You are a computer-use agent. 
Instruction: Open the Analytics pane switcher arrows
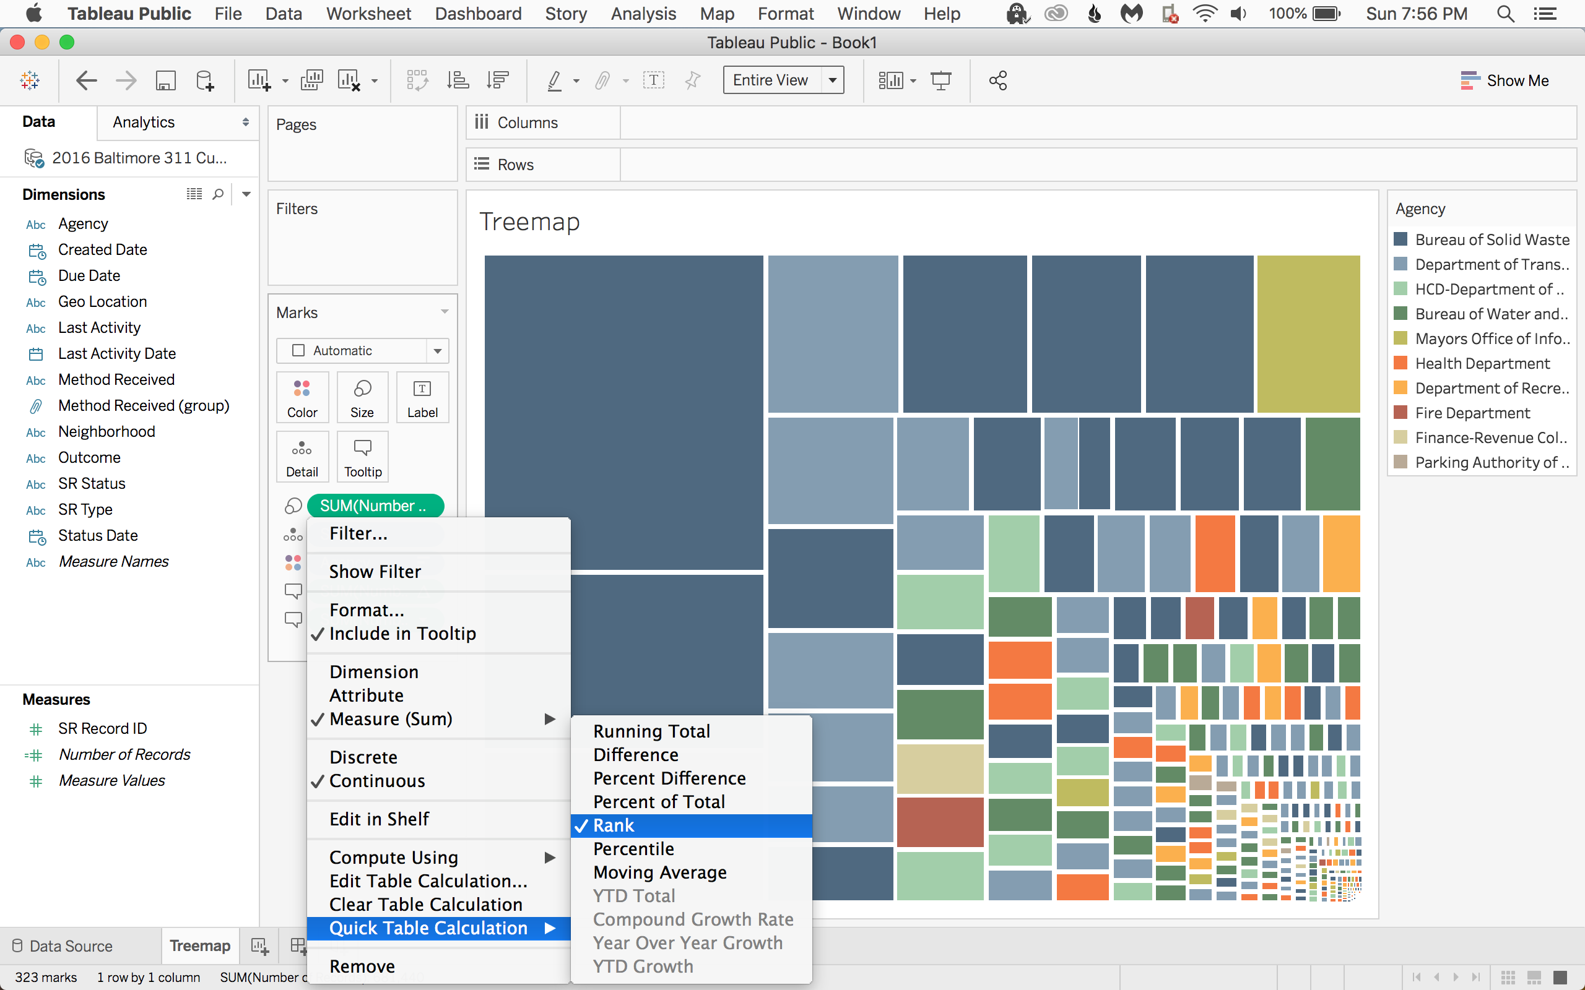pos(246,123)
